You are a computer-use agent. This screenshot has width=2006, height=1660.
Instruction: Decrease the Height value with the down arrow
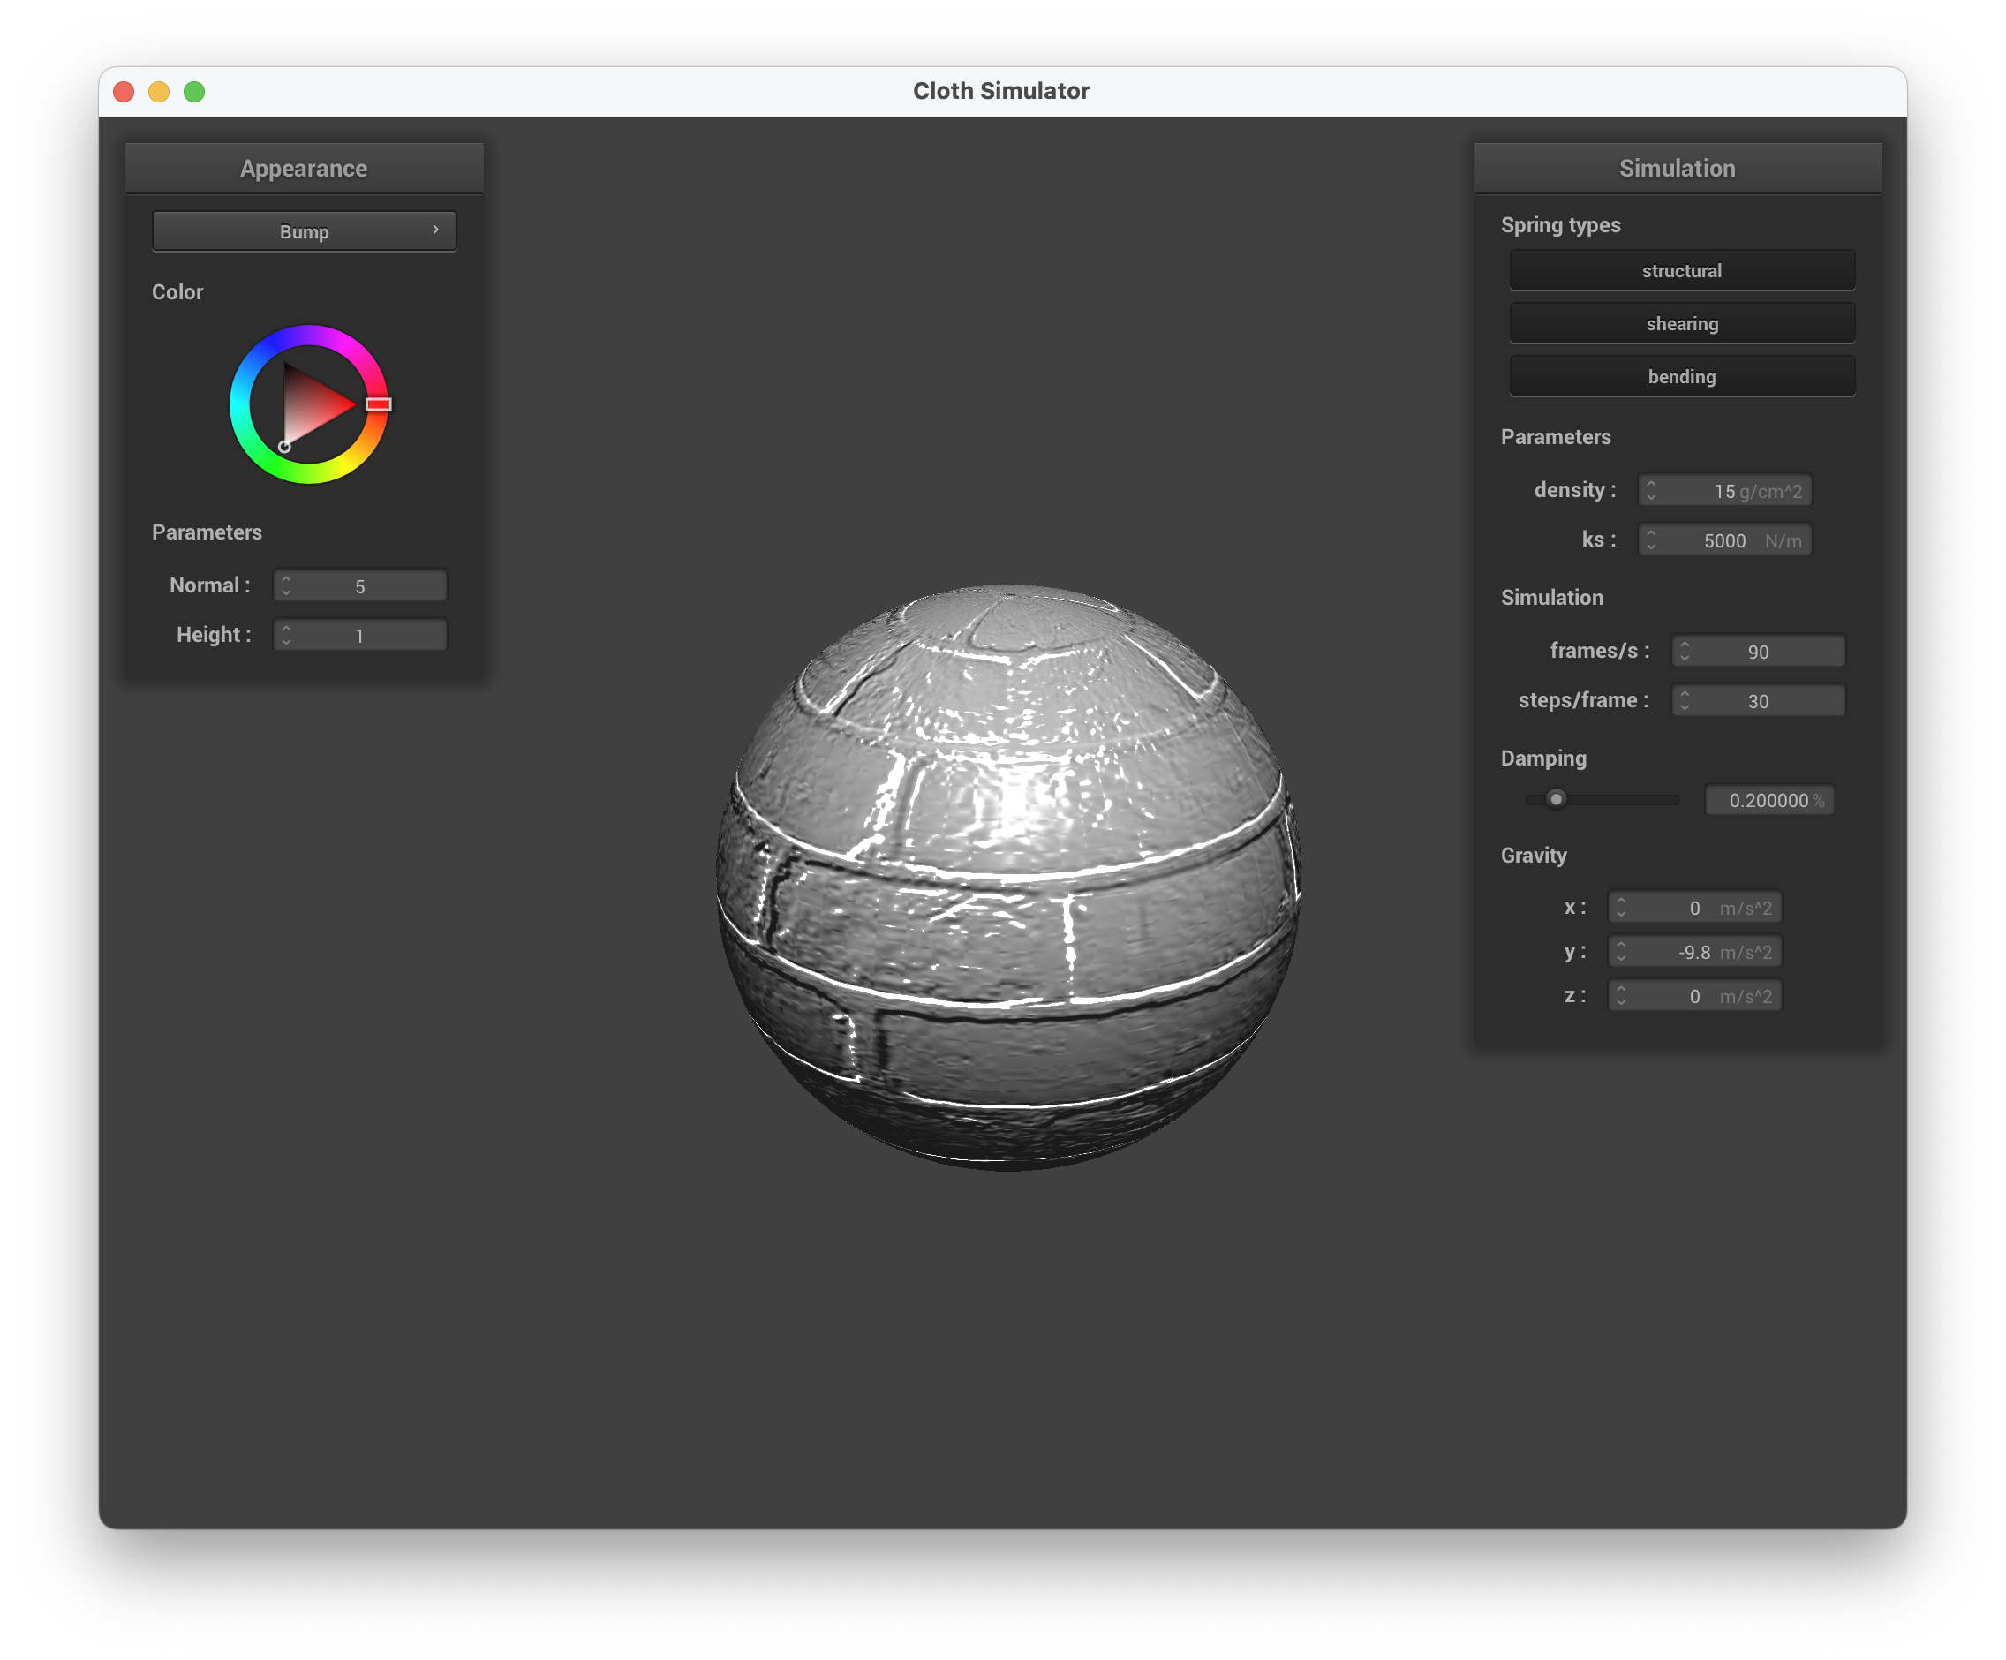(287, 642)
